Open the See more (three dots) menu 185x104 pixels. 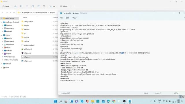73,6
